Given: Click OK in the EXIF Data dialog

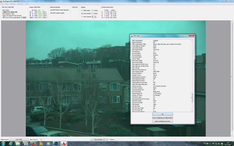Looking at the screenshot, I should coord(163,114).
